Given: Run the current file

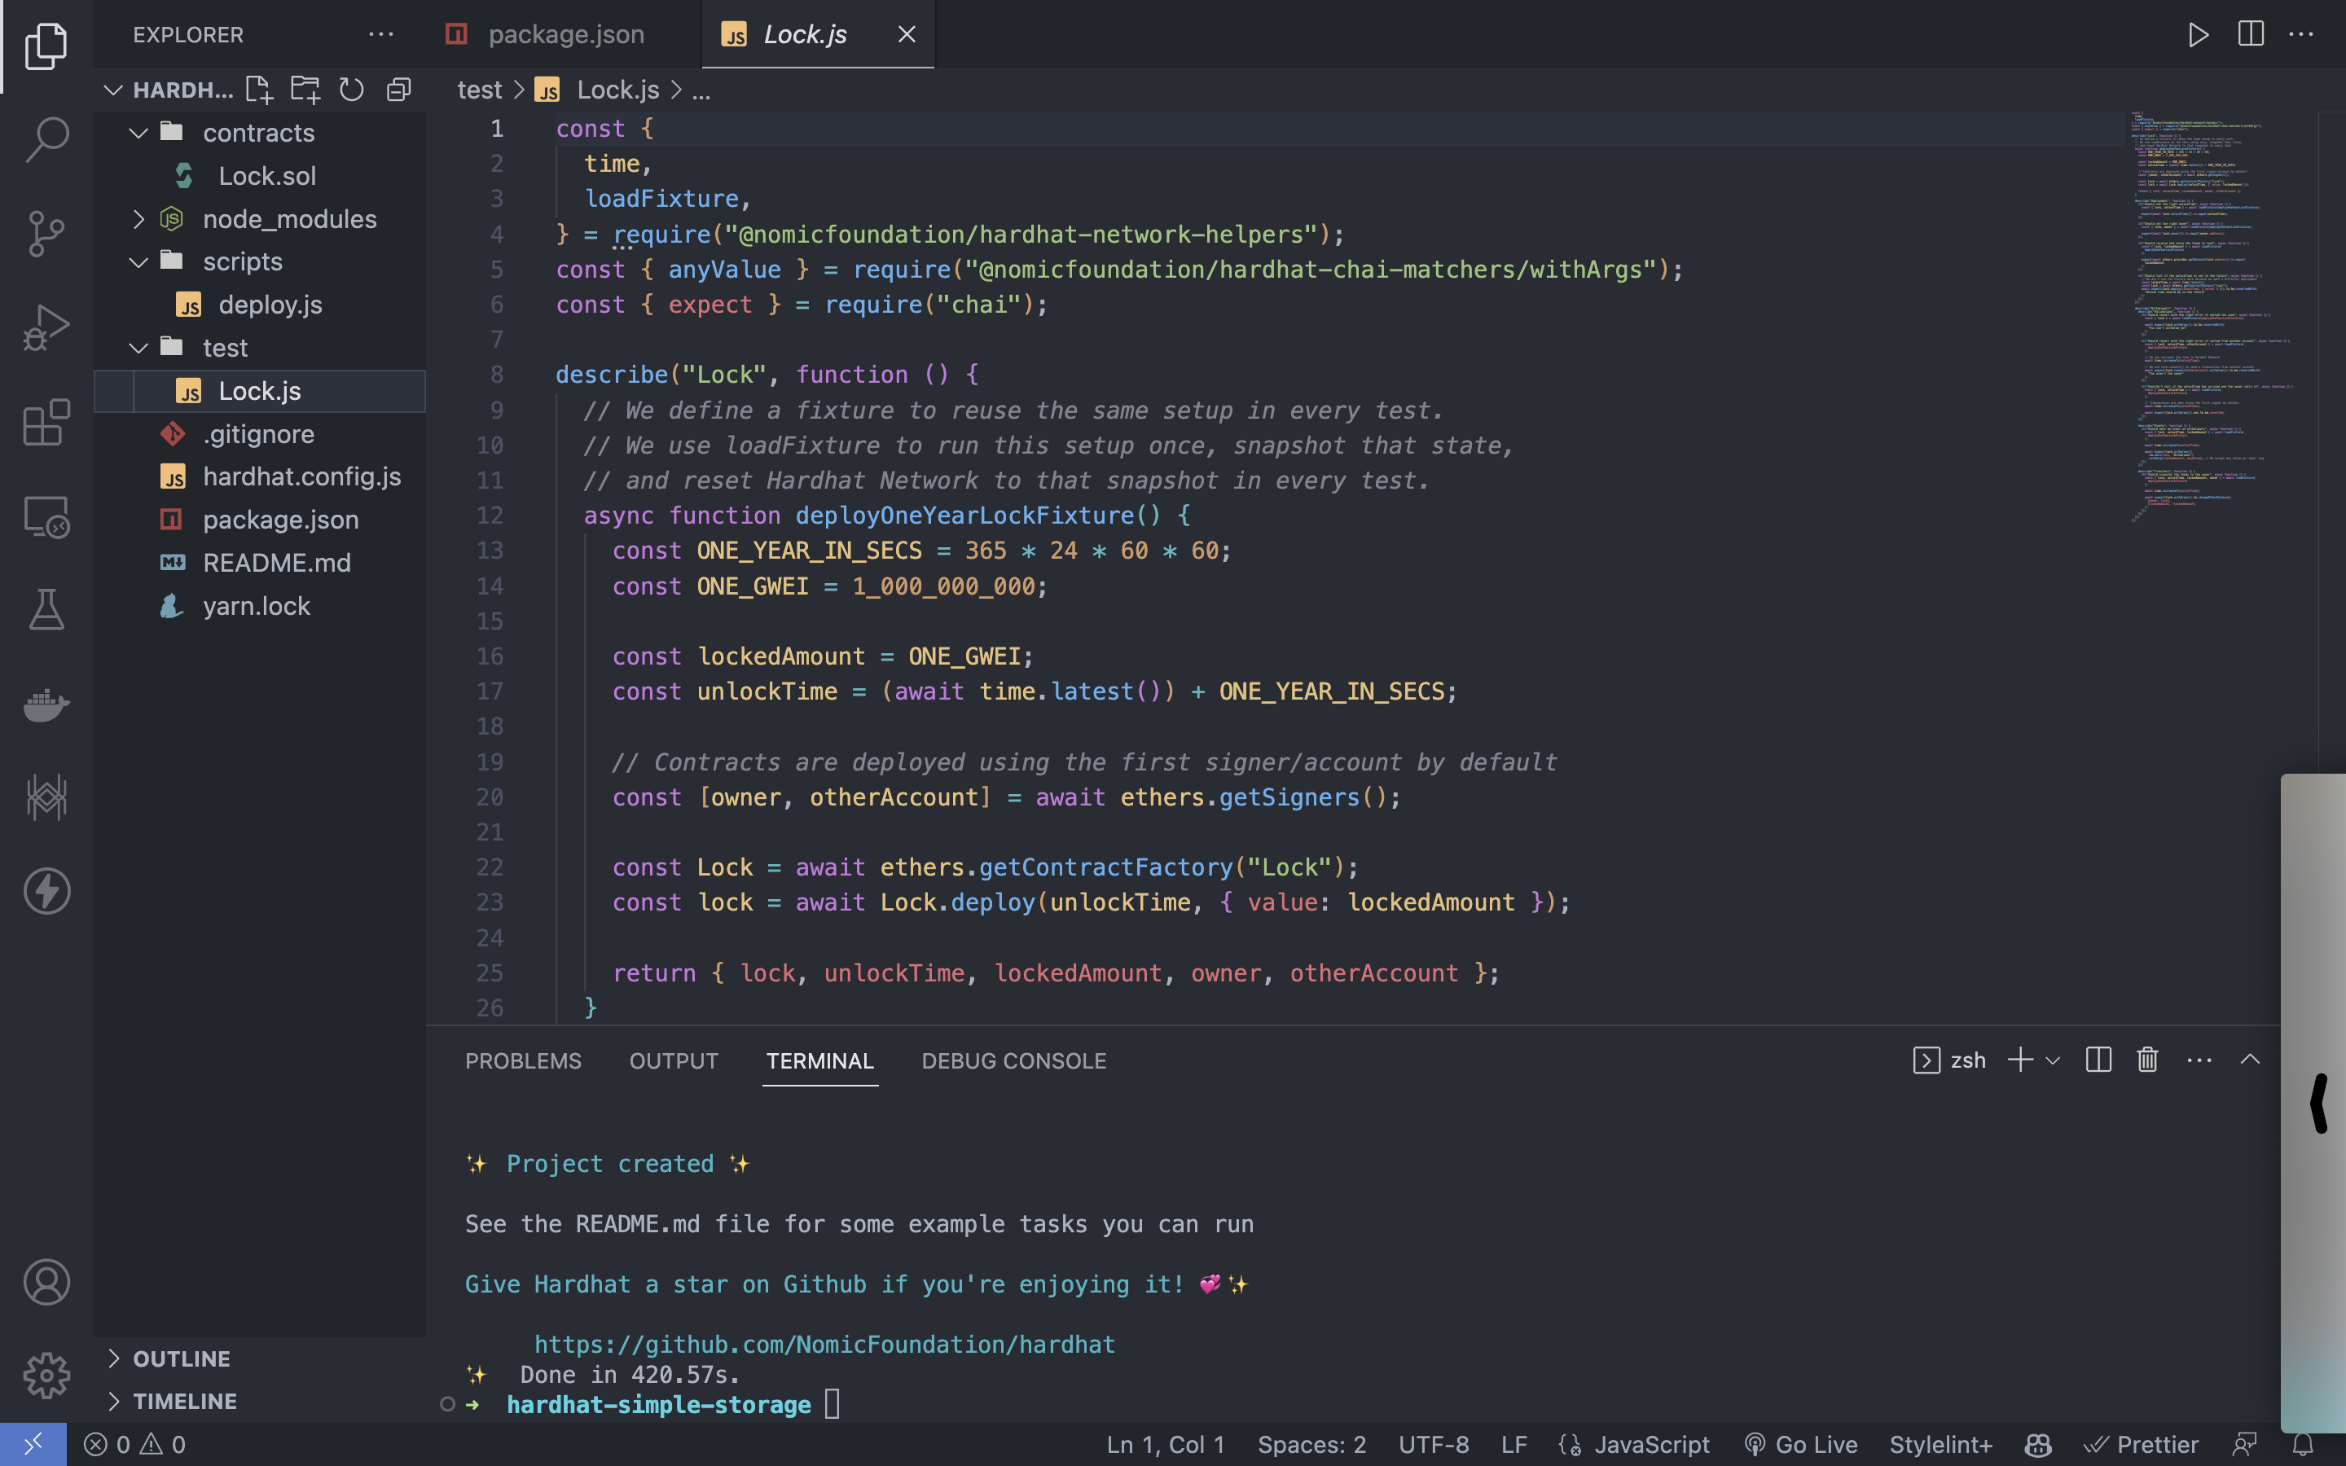Looking at the screenshot, I should point(2198,35).
